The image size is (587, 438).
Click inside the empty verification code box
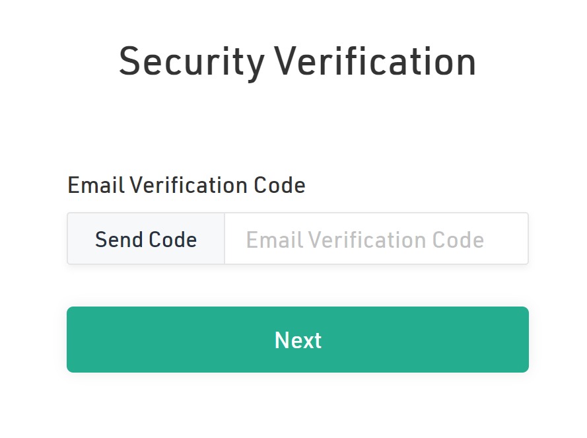[376, 239]
